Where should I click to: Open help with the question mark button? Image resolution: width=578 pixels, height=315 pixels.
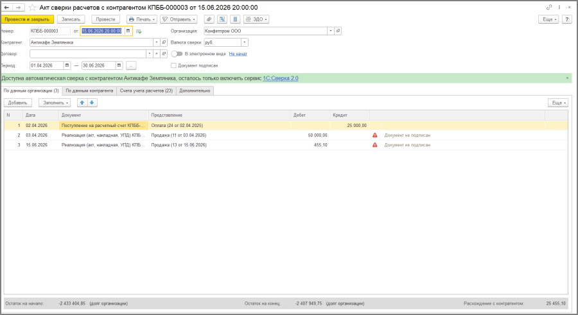[x=567, y=19]
